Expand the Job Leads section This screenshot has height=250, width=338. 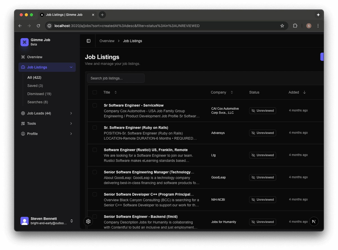[x=71, y=113]
